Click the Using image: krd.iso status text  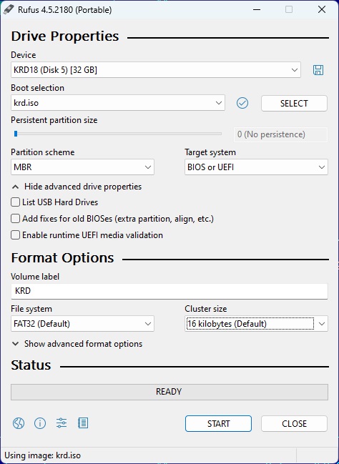coord(42,455)
